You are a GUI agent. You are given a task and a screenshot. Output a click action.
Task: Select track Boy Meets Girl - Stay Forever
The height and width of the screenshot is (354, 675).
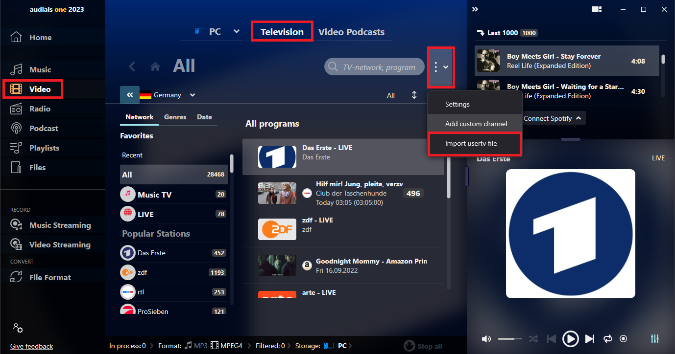tap(567, 61)
